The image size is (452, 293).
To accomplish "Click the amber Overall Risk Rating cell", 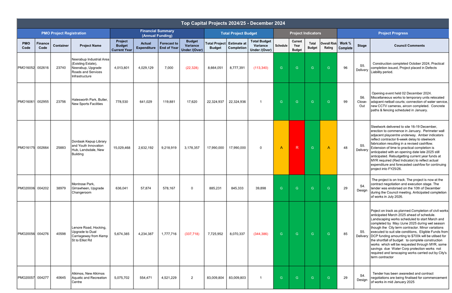I will pyautogui.click(x=328, y=147).
